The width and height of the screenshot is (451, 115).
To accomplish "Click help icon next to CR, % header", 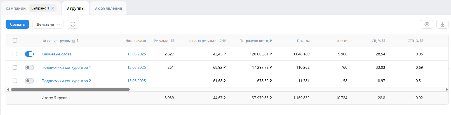I will [x=384, y=40].
